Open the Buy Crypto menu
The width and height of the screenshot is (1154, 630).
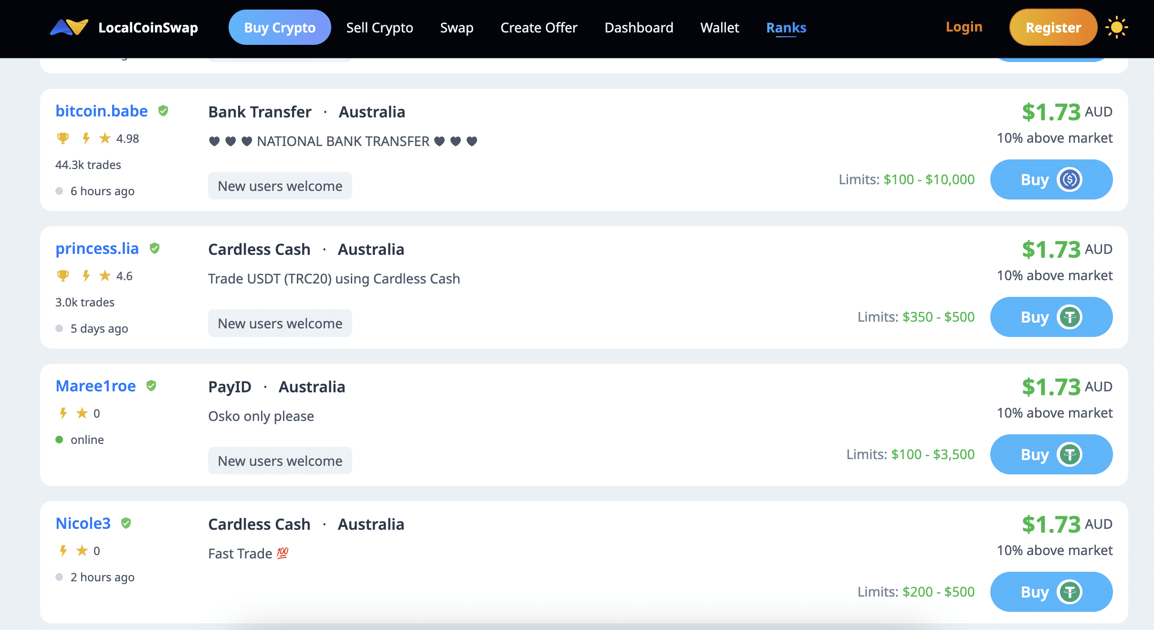coord(279,27)
